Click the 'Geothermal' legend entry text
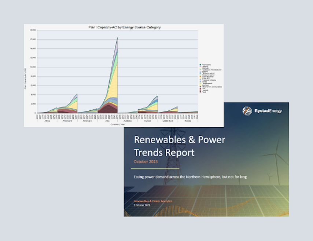 tap(207, 83)
